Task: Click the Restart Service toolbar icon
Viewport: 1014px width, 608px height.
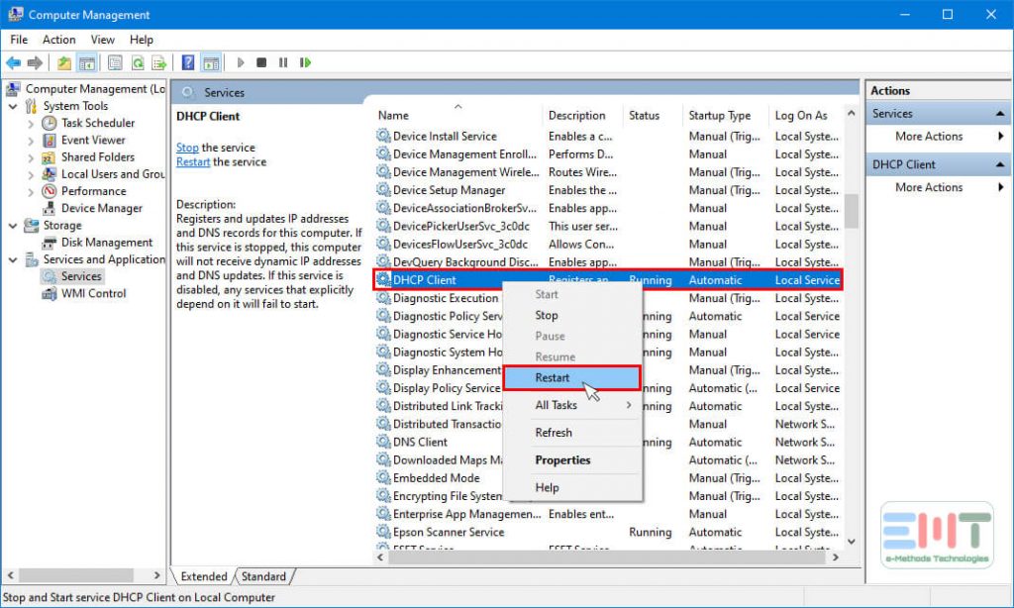Action: pos(305,62)
